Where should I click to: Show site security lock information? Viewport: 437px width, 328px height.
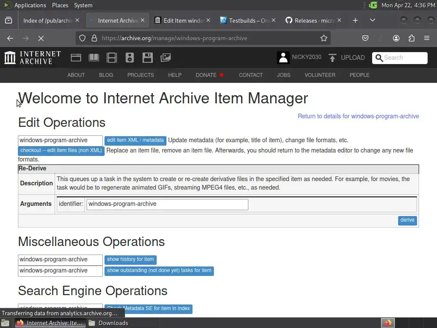pyautogui.click(x=94, y=38)
